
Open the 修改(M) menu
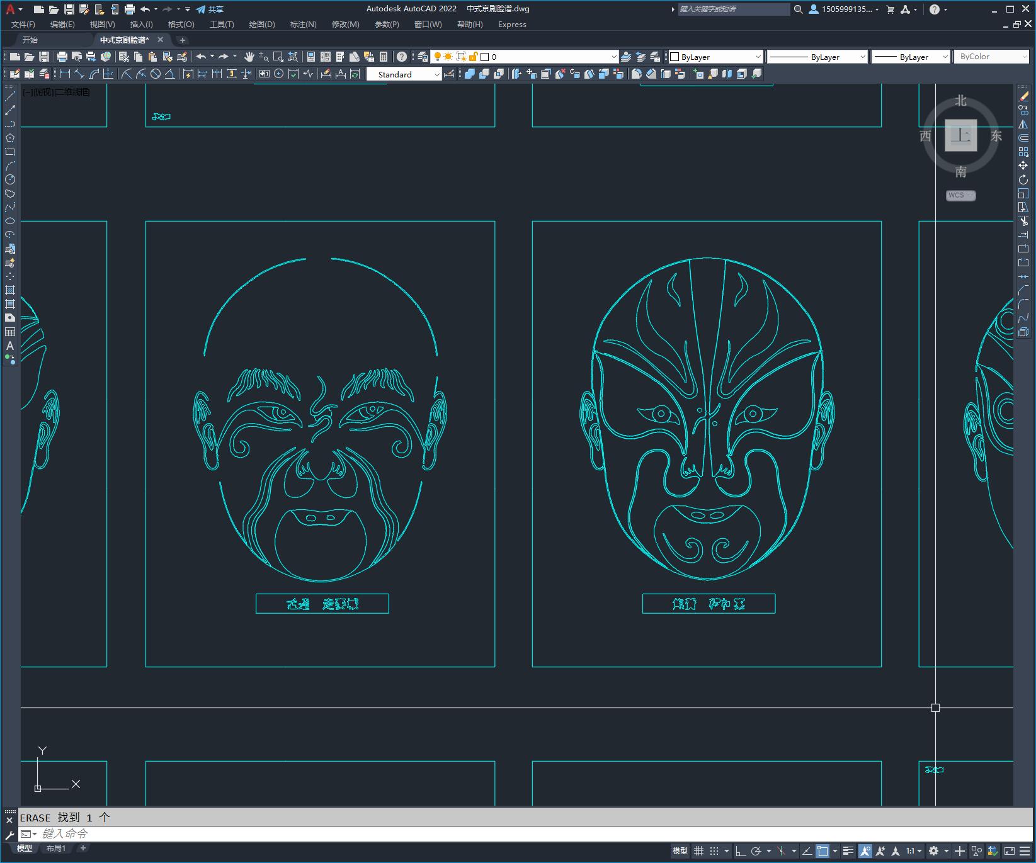click(x=345, y=24)
